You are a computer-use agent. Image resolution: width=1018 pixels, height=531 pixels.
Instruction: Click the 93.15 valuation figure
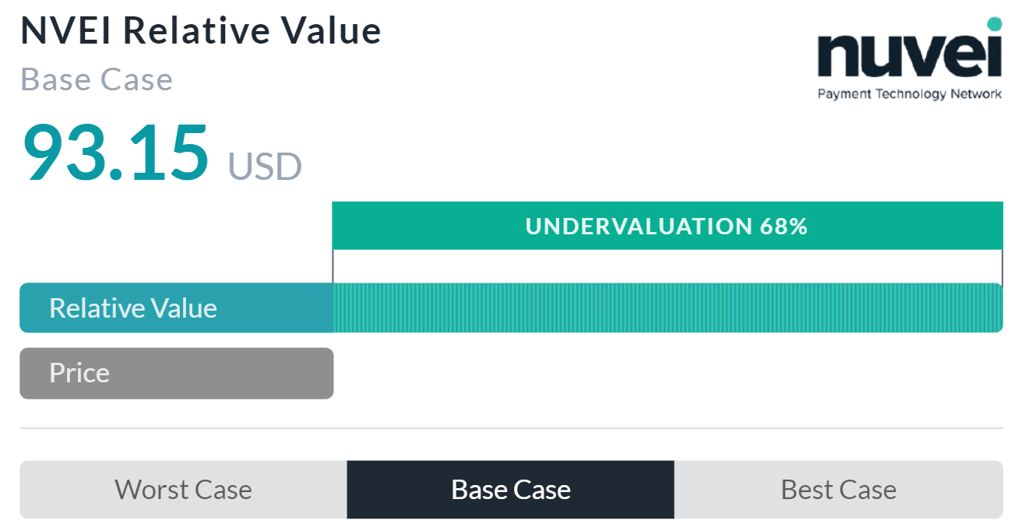coord(115,153)
